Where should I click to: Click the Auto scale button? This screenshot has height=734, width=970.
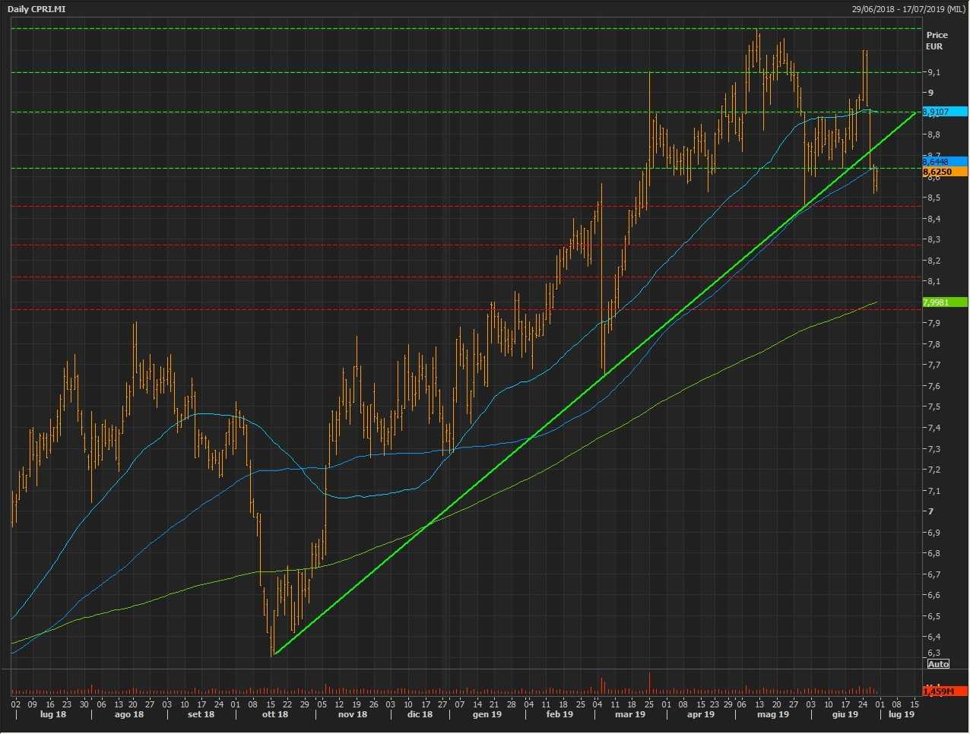point(938,664)
